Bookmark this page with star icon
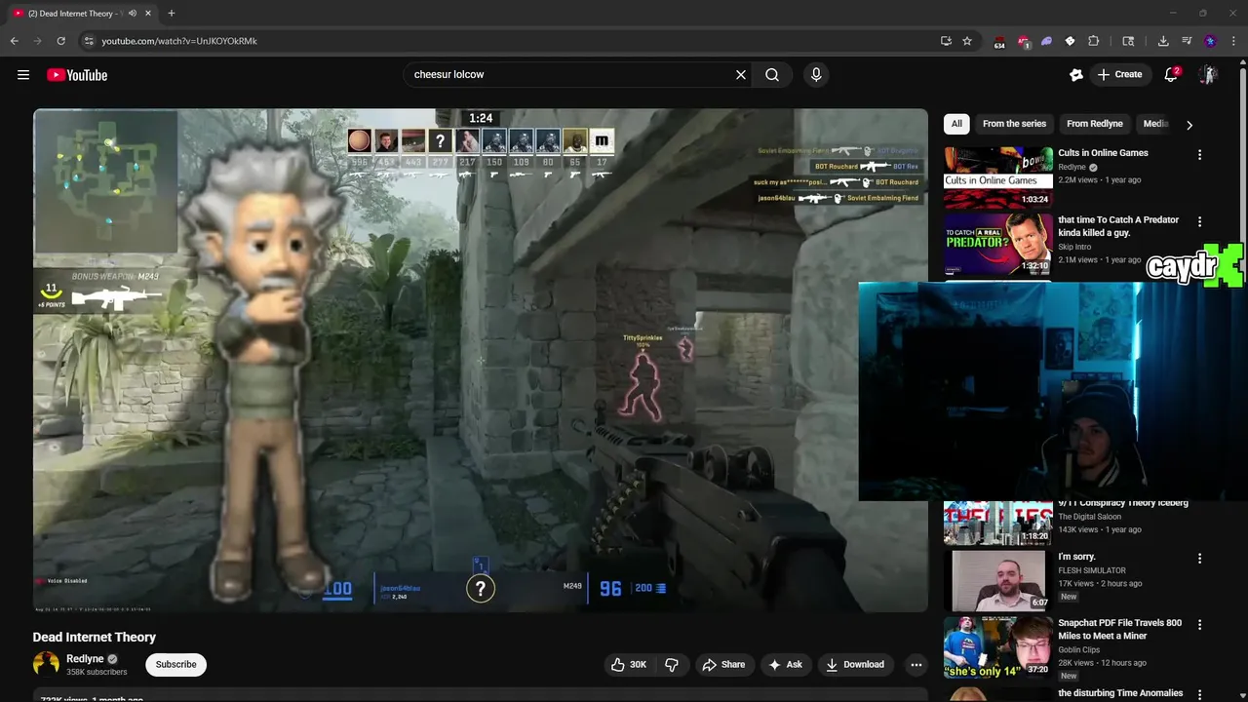The width and height of the screenshot is (1248, 702). (x=967, y=41)
